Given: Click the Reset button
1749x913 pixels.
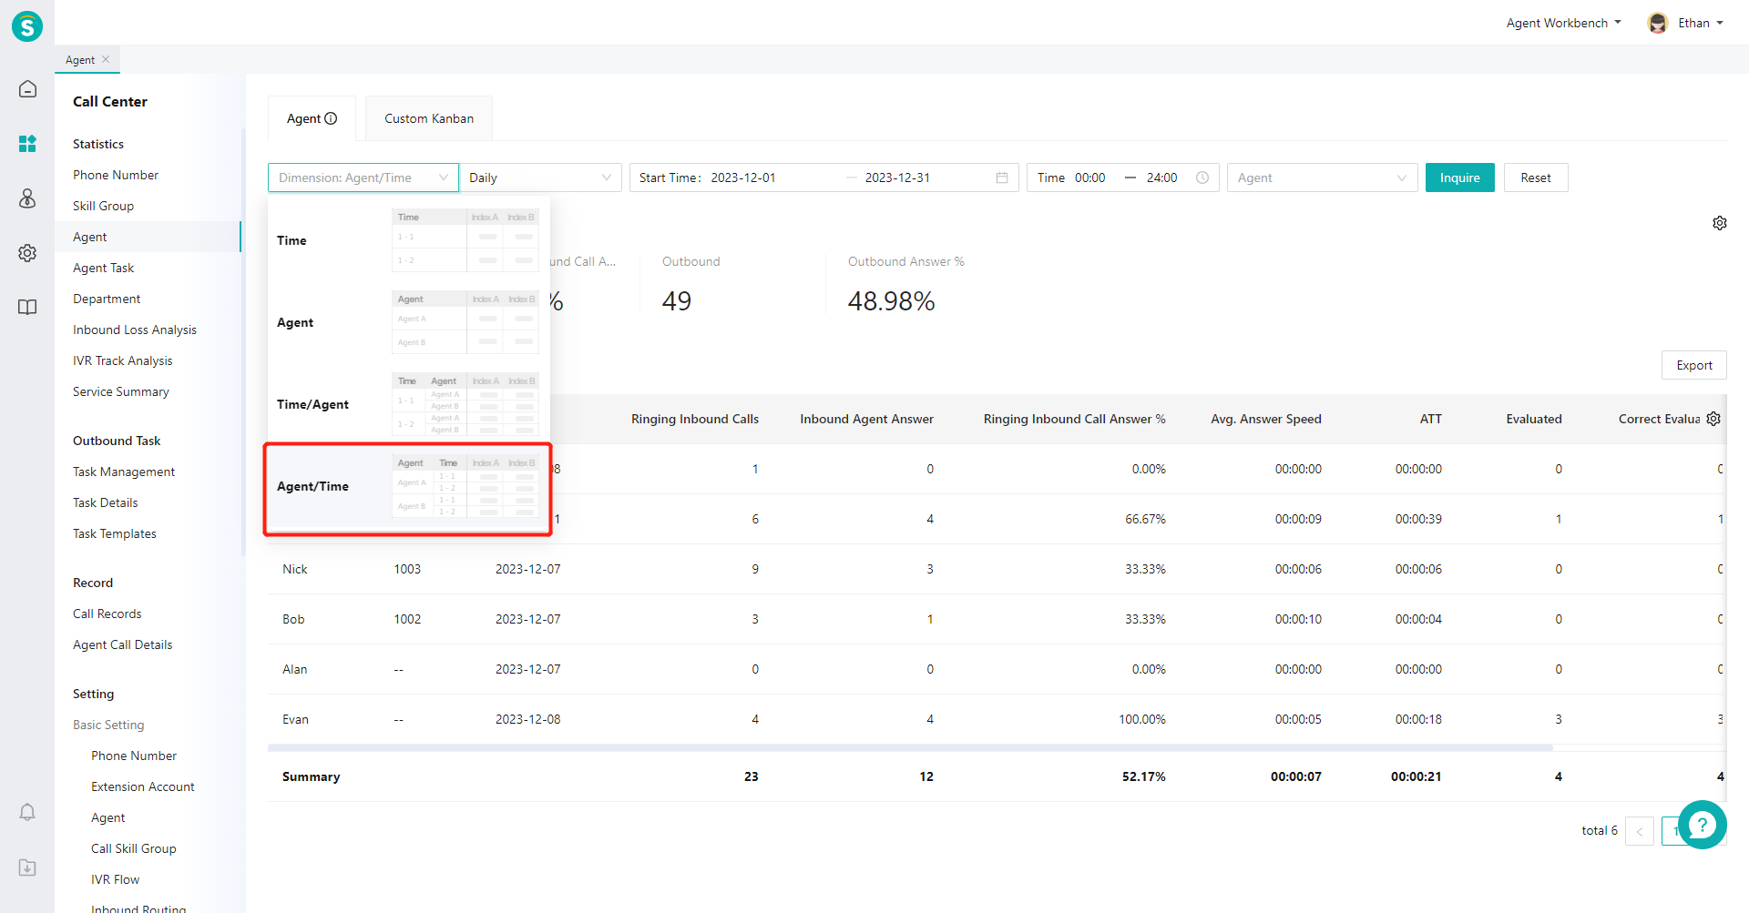Looking at the screenshot, I should click(1536, 178).
